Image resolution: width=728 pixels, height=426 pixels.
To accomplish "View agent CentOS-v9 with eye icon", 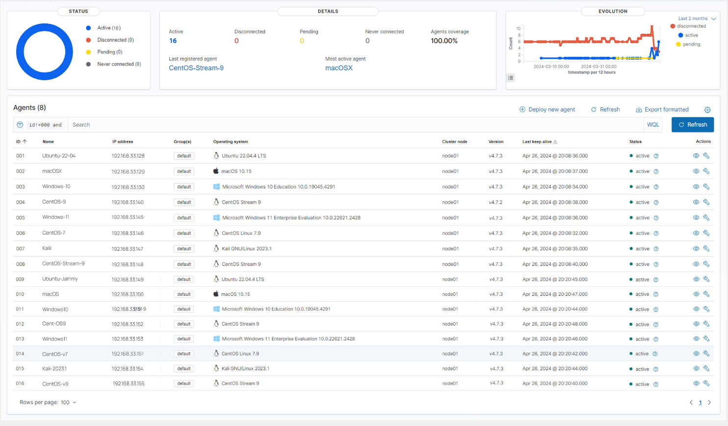I will click(x=696, y=383).
